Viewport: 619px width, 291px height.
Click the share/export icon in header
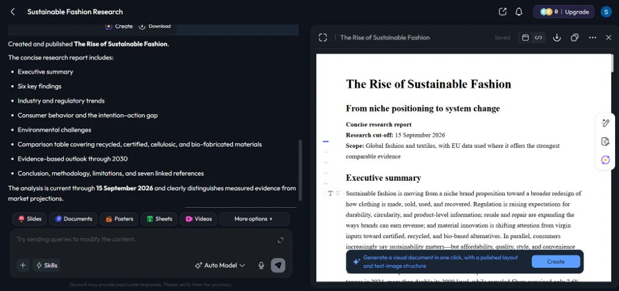[x=503, y=12]
